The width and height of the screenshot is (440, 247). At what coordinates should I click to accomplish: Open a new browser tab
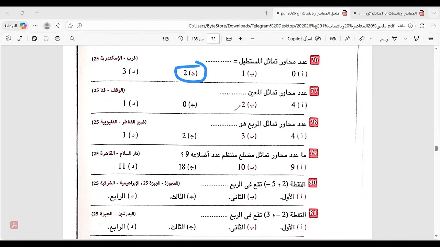coord(266,13)
